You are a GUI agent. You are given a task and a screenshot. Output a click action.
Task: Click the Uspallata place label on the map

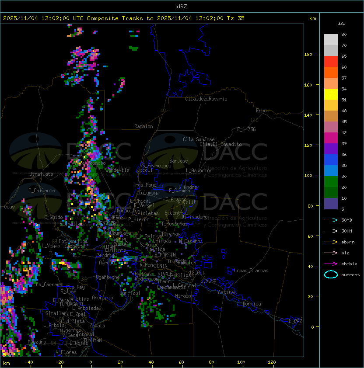pos(41,174)
